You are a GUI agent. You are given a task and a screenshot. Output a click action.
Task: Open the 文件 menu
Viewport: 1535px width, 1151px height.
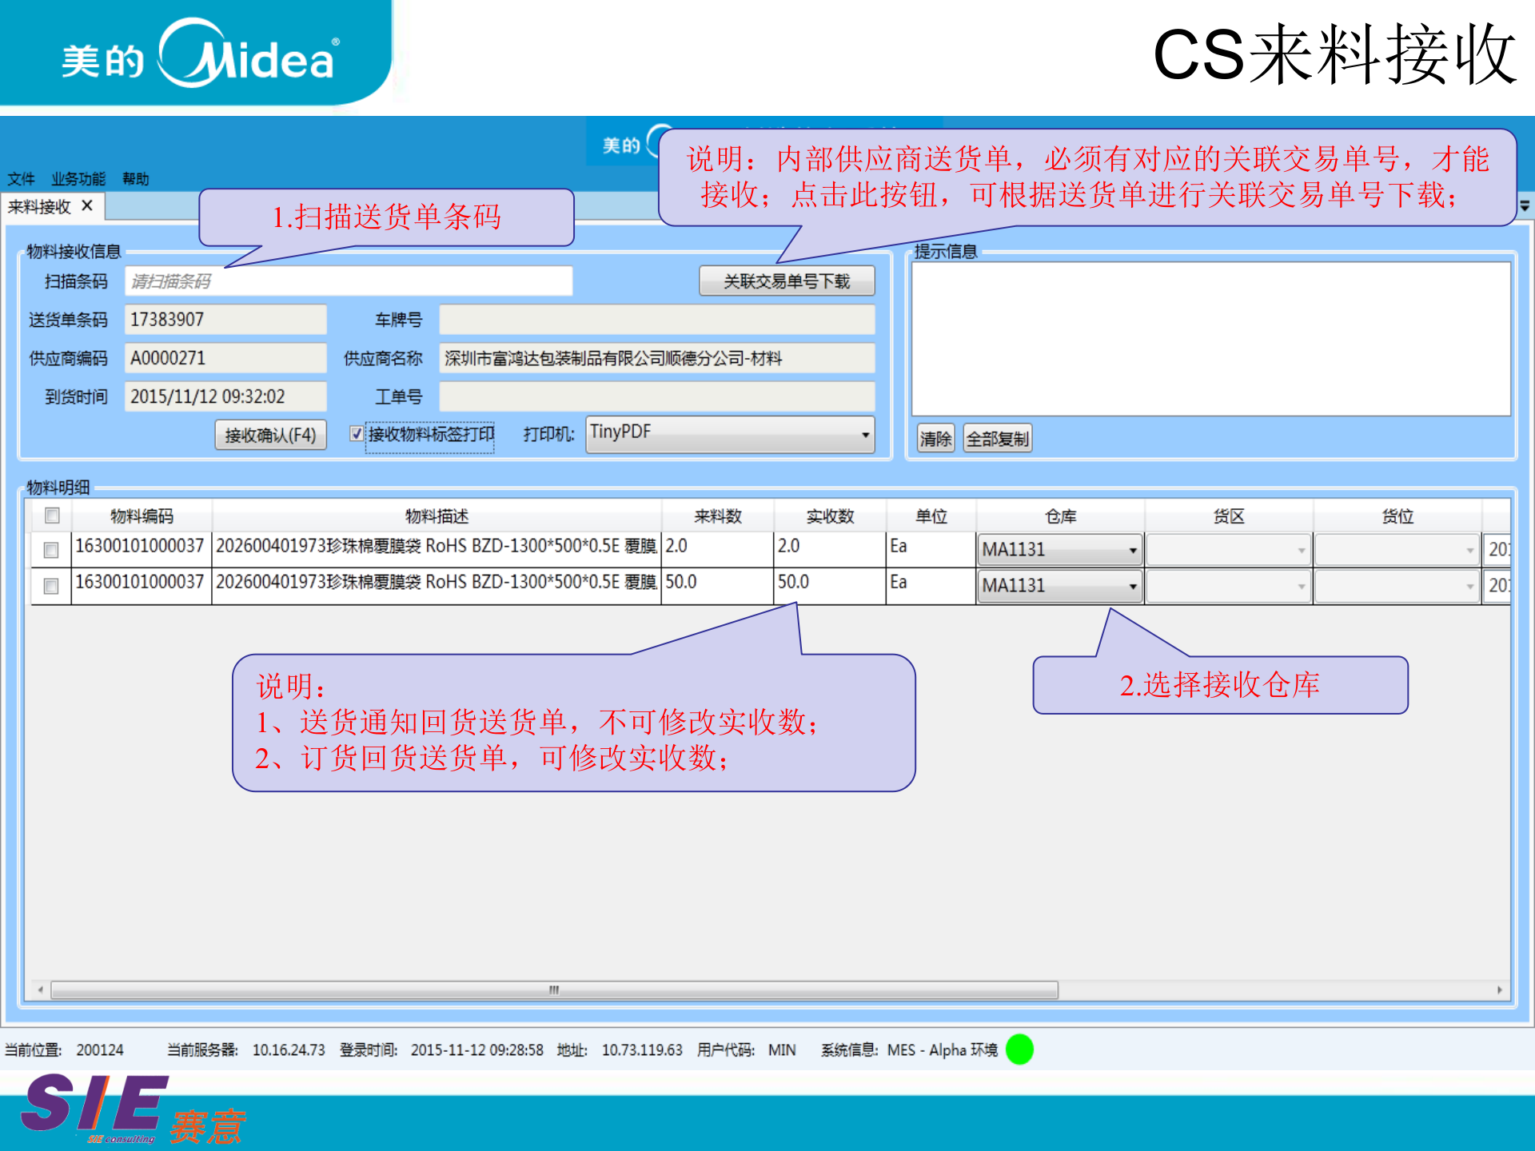click(x=21, y=178)
